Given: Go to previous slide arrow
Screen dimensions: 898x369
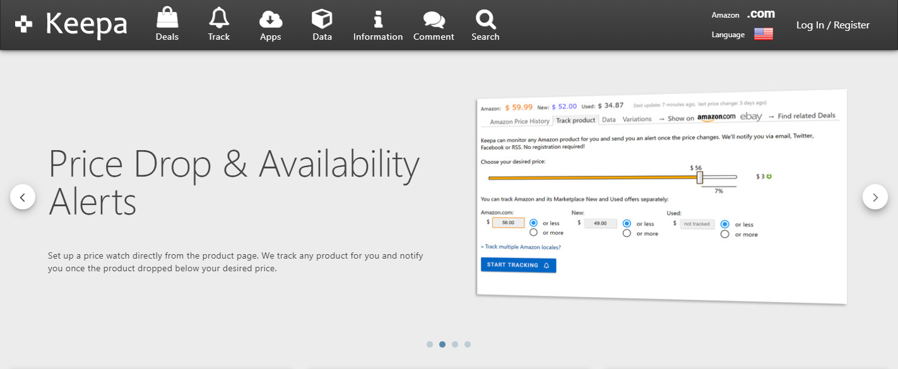Looking at the screenshot, I should (x=23, y=197).
